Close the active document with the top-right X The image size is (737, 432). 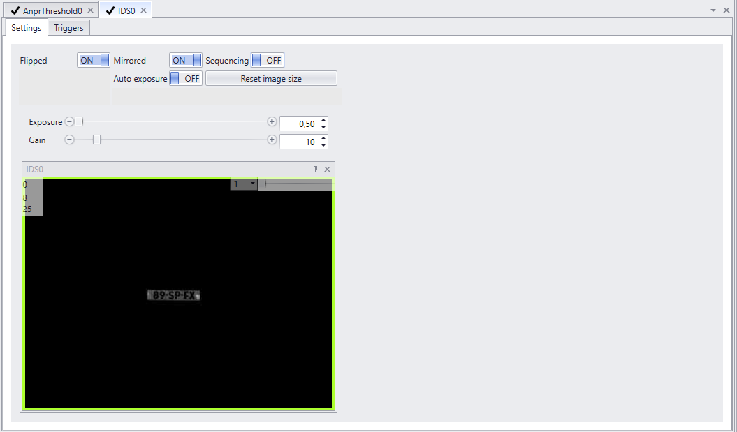tap(727, 10)
